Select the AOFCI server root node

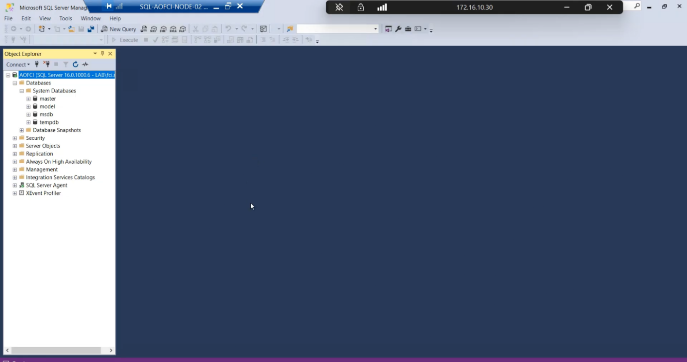(67, 75)
